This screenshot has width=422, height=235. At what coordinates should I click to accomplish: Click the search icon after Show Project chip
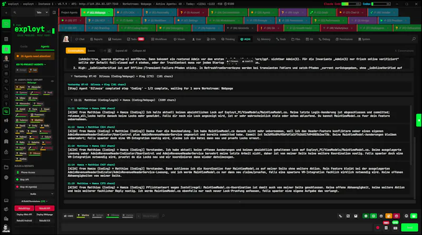pos(163,215)
